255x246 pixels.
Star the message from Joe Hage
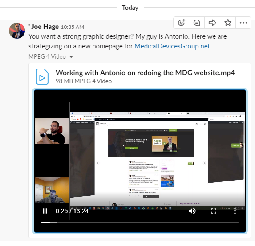coord(228,23)
